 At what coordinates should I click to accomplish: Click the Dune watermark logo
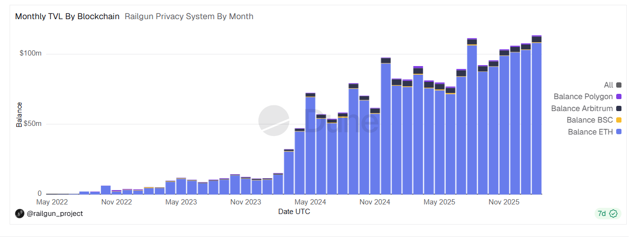tap(274, 120)
